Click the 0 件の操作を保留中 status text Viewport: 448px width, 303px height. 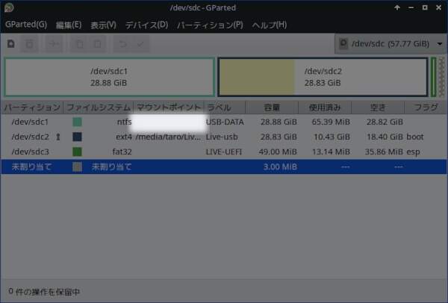44,292
